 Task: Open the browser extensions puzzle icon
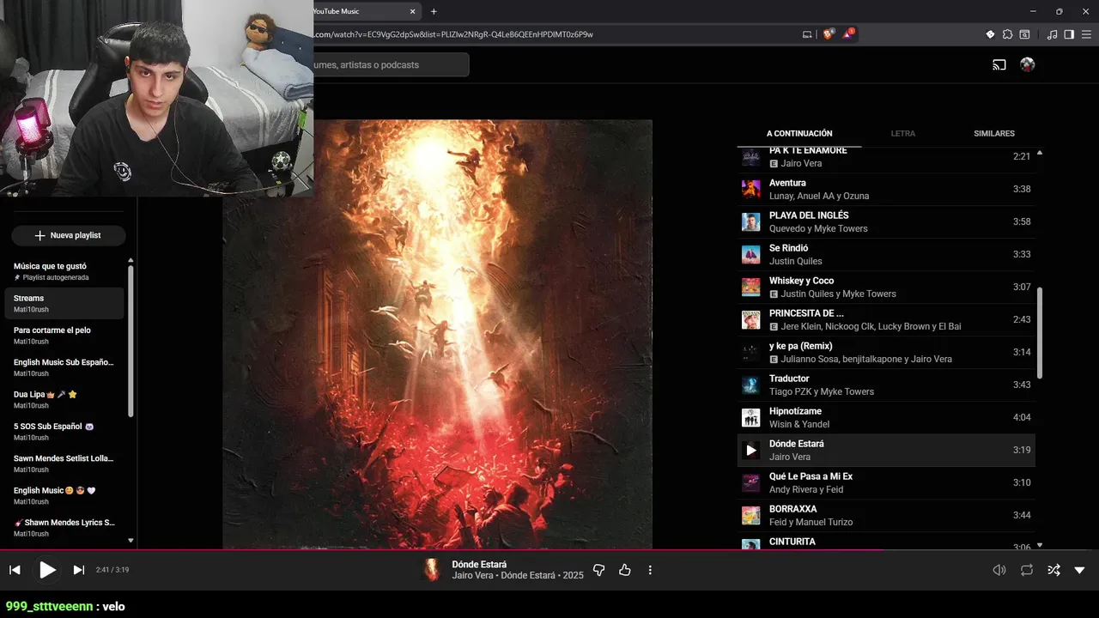point(1007,34)
